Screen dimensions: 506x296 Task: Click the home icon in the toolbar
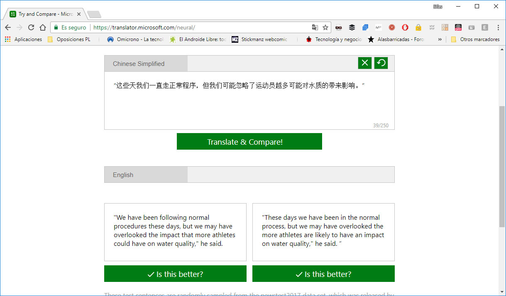click(x=43, y=27)
